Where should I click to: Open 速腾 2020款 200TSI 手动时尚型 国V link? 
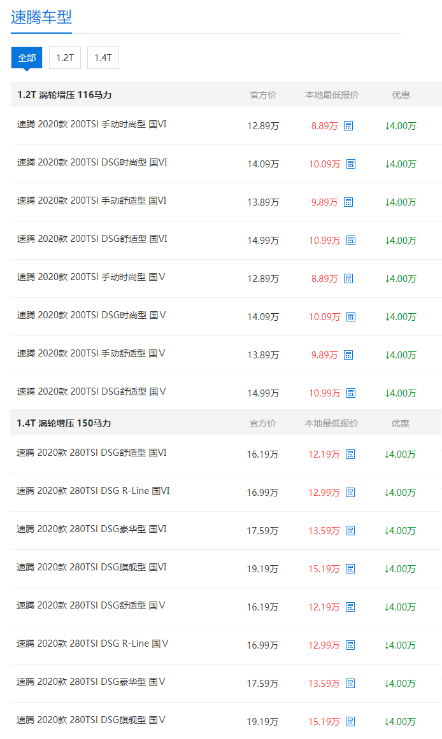(x=91, y=277)
